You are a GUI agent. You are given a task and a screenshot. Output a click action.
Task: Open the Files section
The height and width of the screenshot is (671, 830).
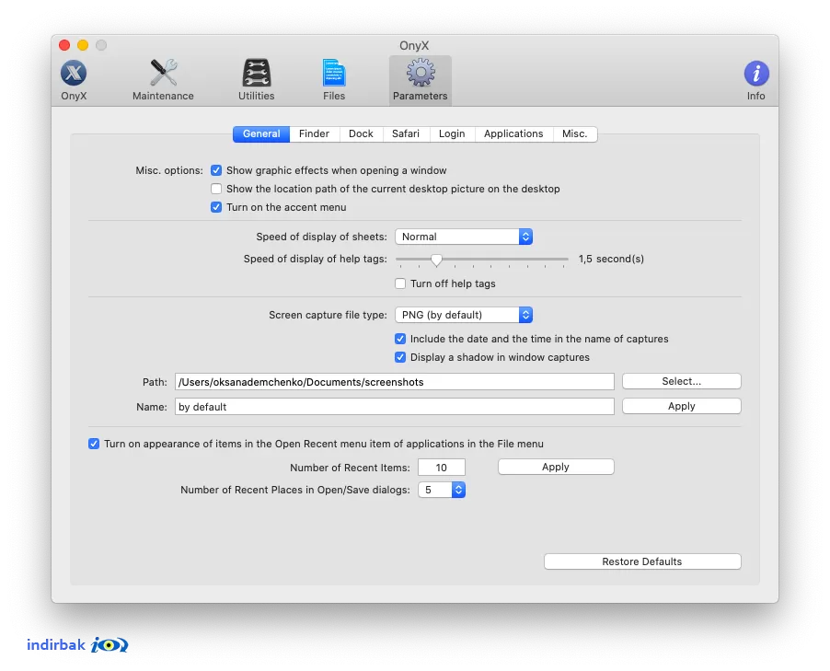[334, 79]
